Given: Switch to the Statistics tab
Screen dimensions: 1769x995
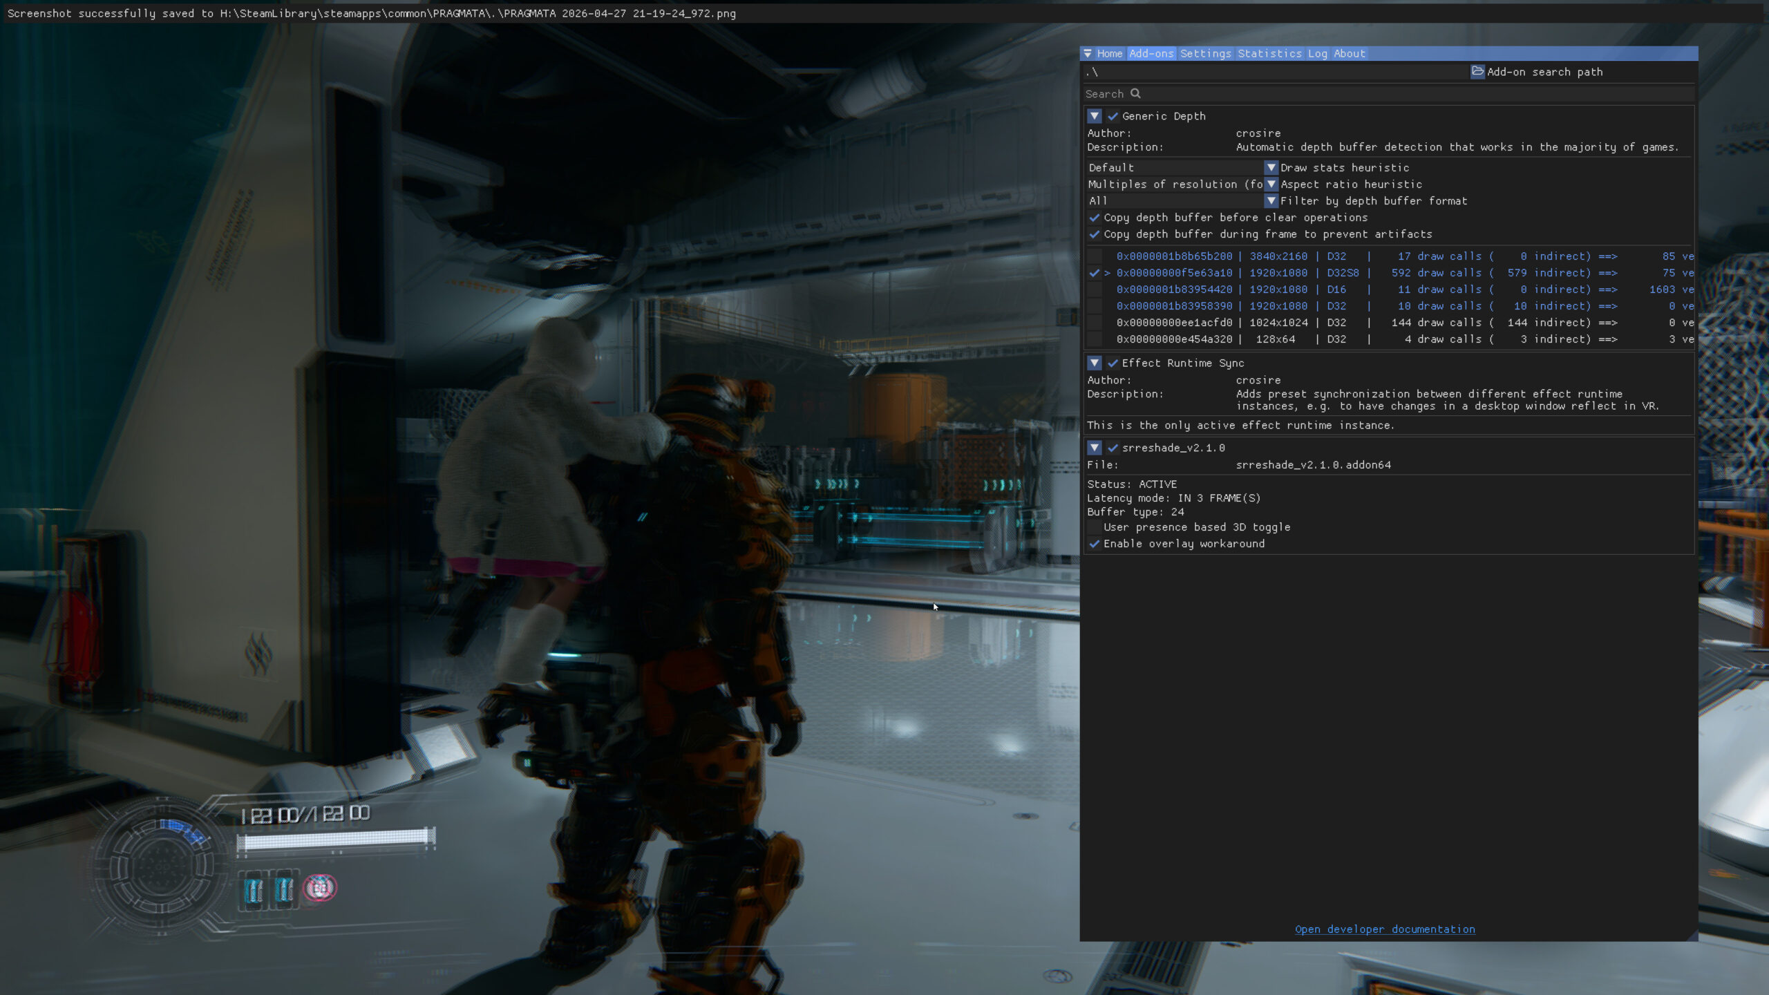Looking at the screenshot, I should [1269, 53].
